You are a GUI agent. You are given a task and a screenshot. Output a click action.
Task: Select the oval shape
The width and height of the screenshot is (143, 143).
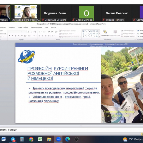click(94, 31)
